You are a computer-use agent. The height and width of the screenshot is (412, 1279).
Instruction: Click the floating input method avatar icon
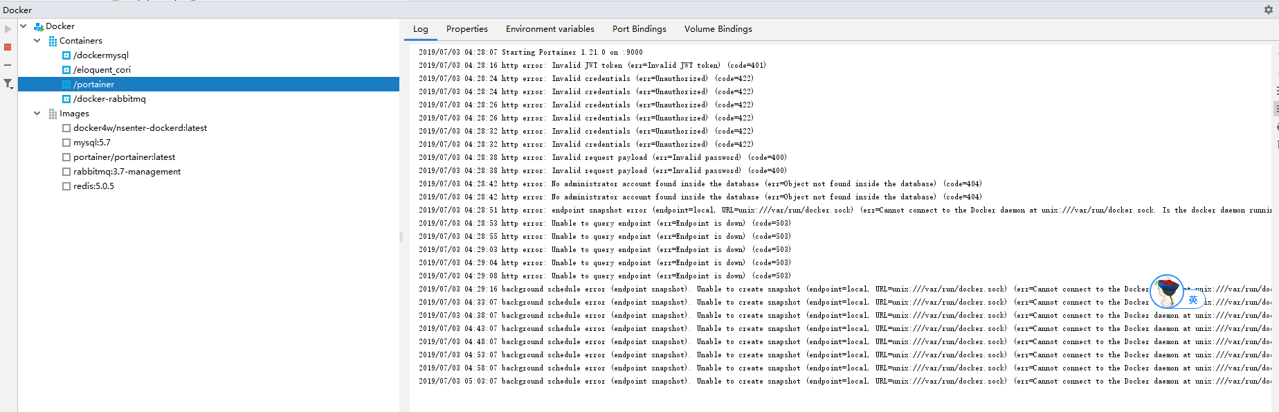pyautogui.click(x=1167, y=291)
